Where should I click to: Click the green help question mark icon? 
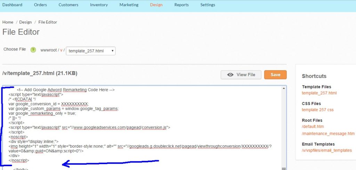pyautogui.click(x=33, y=50)
